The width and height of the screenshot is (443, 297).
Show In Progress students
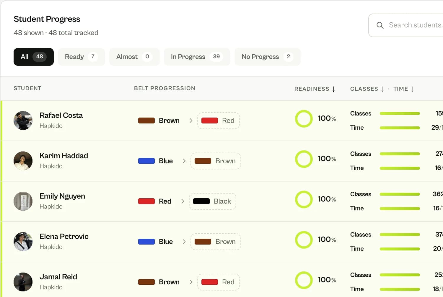pyautogui.click(x=197, y=57)
